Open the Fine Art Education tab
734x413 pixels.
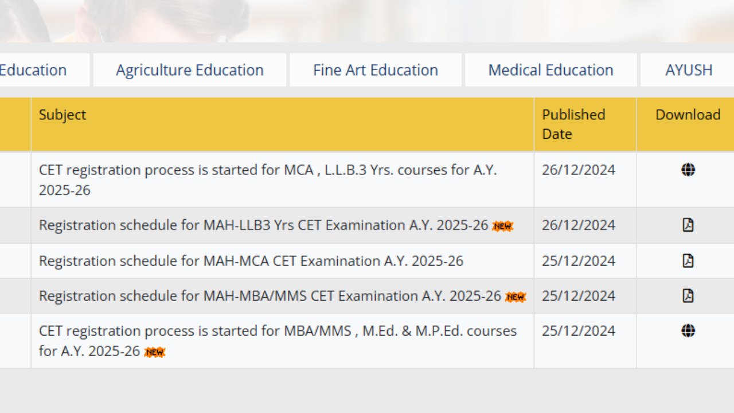pyautogui.click(x=375, y=70)
